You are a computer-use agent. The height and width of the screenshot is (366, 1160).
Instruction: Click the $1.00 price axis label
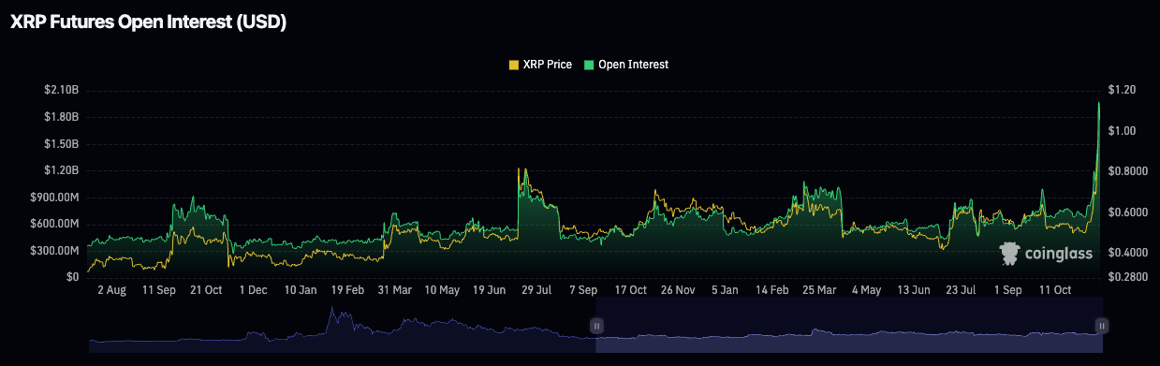click(x=1122, y=131)
